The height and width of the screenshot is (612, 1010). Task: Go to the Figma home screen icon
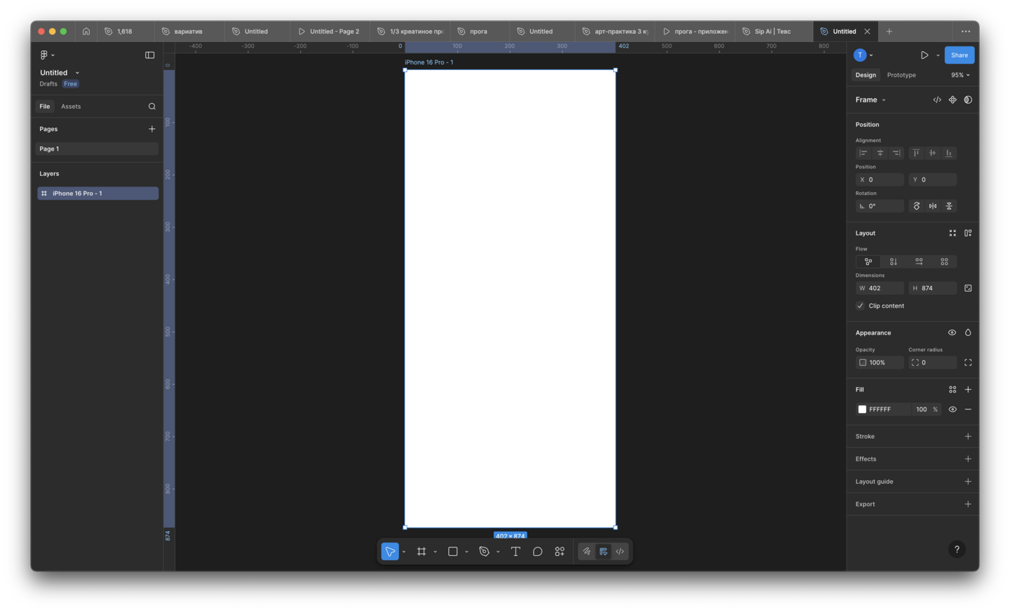(x=86, y=32)
